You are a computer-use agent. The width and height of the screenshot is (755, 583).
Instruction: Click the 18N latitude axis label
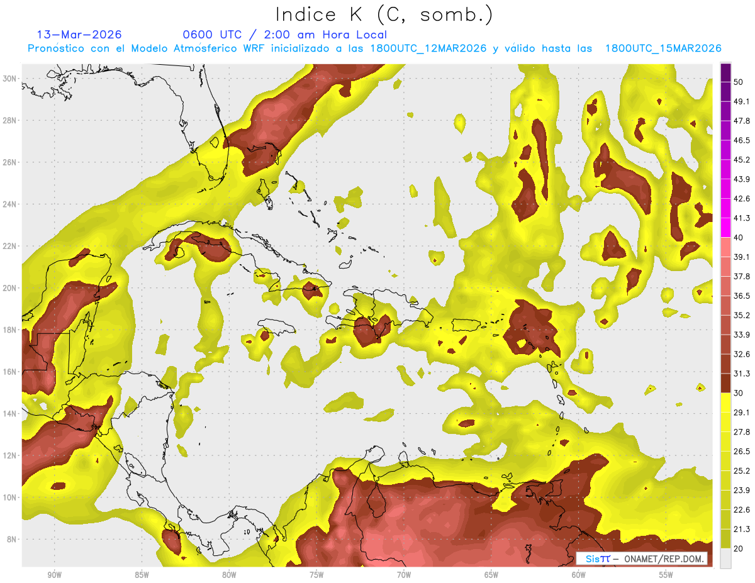pyautogui.click(x=10, y=330)
